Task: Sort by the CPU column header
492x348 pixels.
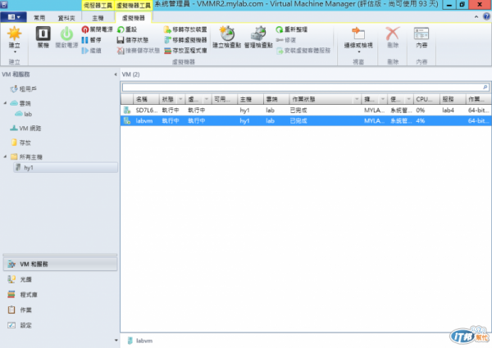Action: click(x=426, y=100)
